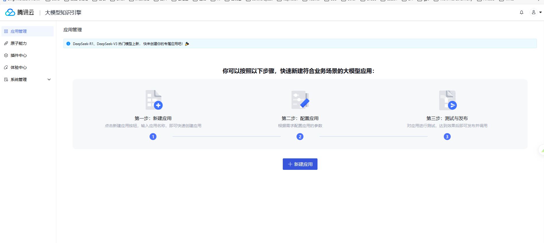Click the new application document-plus icon
Image resolution: width=544 pixels, height=243 pixels.
154,100
